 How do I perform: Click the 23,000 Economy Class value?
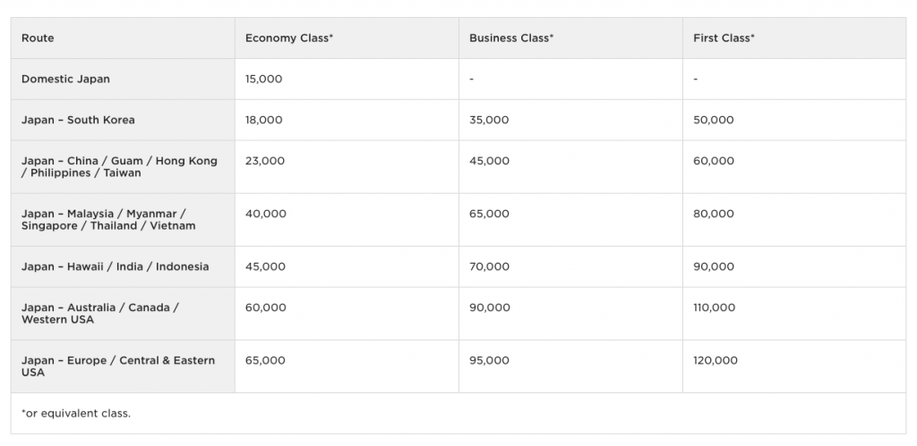pos(264,161)
